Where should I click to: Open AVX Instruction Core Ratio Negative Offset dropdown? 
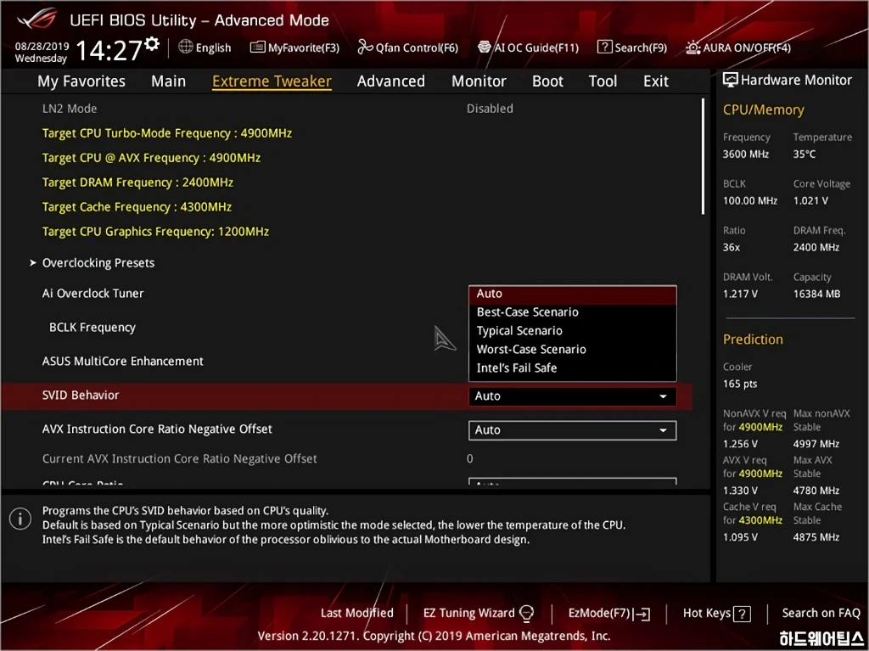point(573,430)
